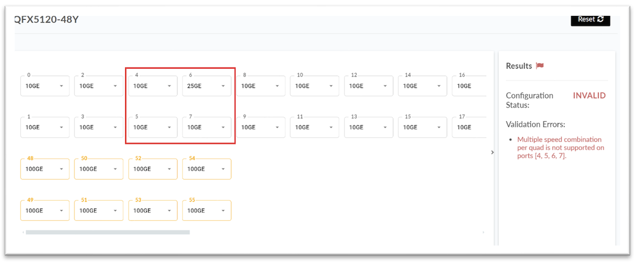Click the scrollbar right arrow
639x266 pixels.
pos(484,232)
